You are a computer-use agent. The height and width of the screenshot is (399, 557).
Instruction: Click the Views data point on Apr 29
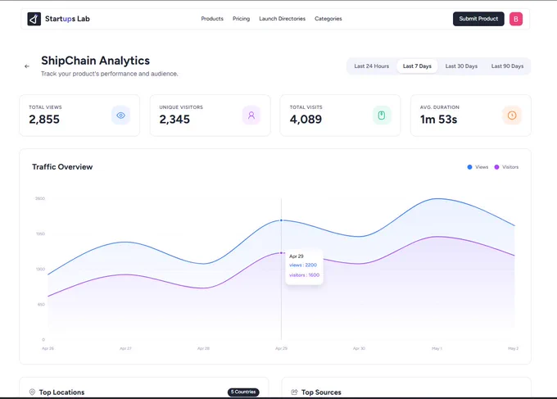[281, 220]
